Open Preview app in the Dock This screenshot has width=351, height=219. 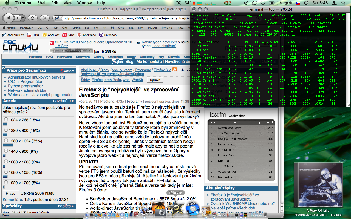(x=145, y=212)
